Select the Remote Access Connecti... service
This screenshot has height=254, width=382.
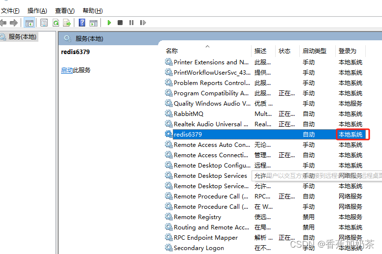211,155
